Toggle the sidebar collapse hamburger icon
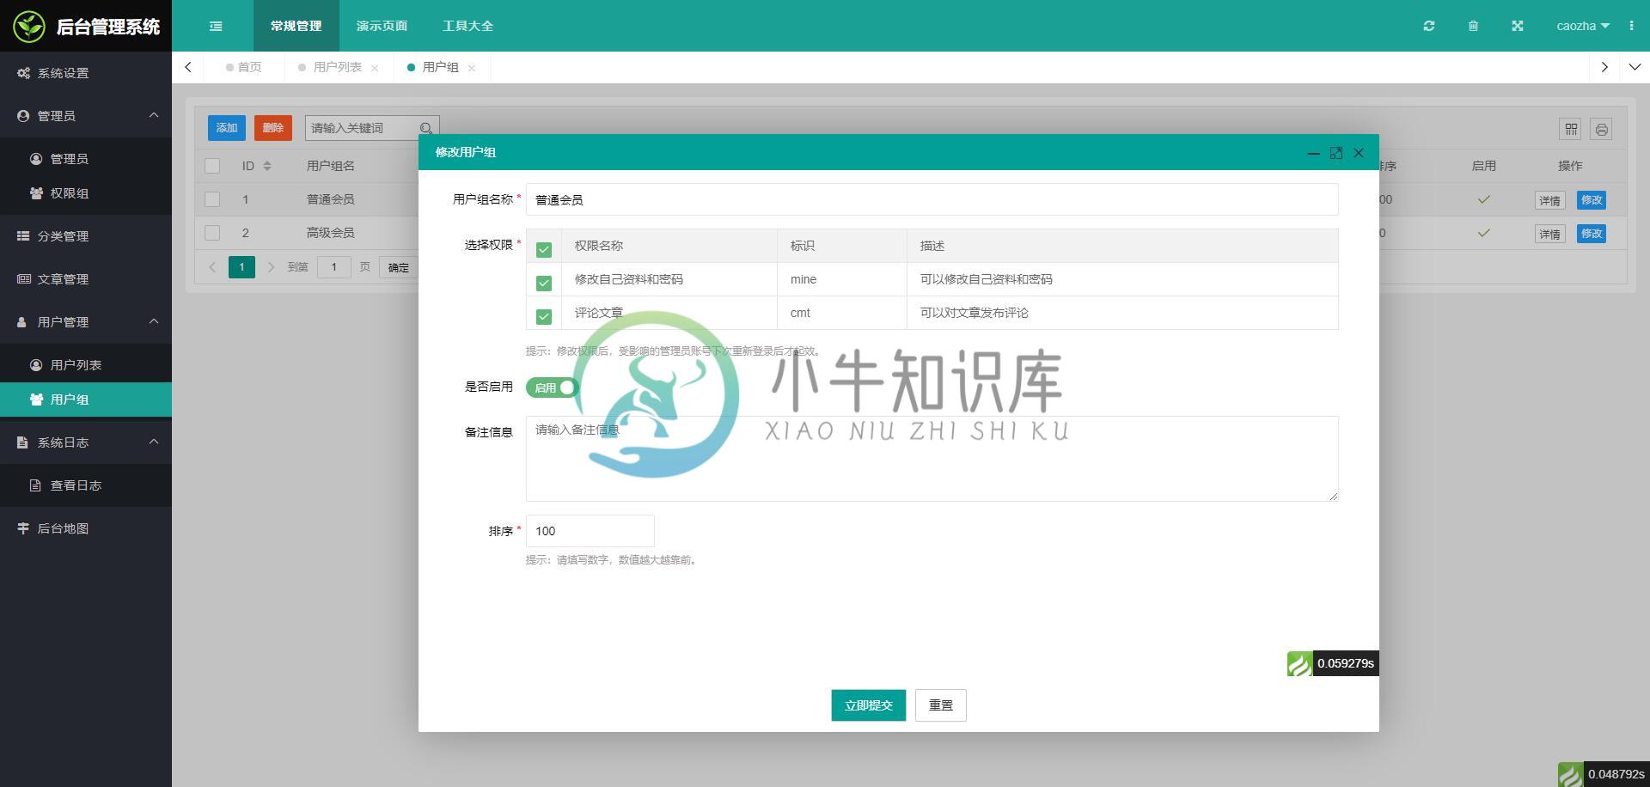 (216, 26)
